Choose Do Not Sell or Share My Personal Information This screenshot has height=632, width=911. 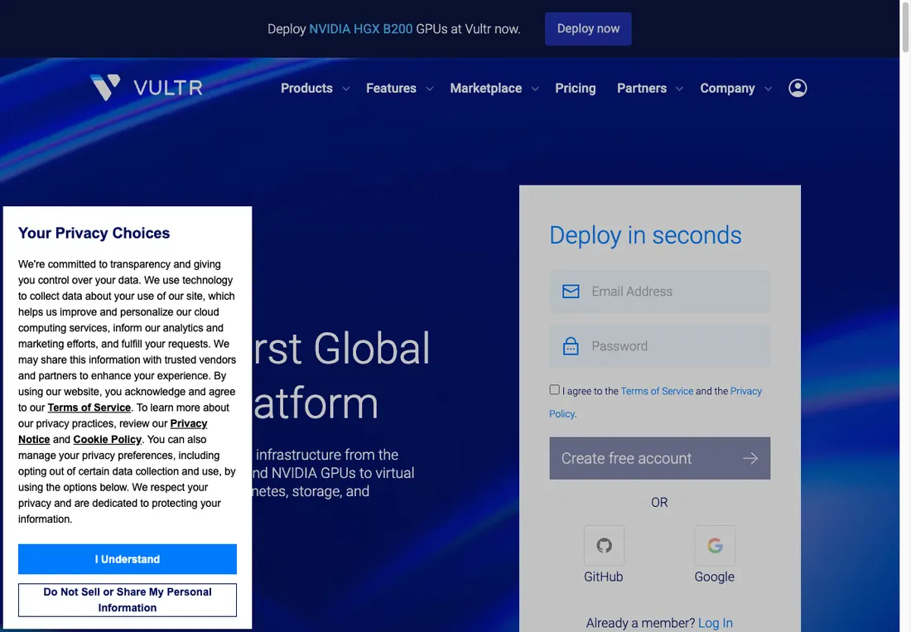(x=128, y=600)
